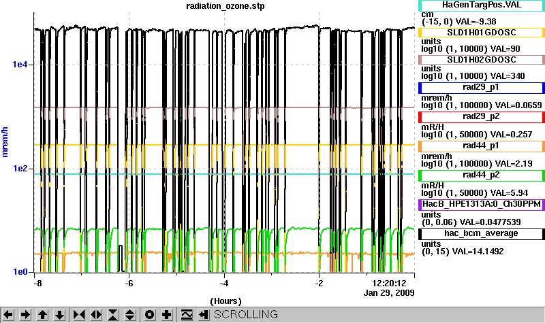
Task: Pan the plot up with the up arrow
Action: coord(42,315)
